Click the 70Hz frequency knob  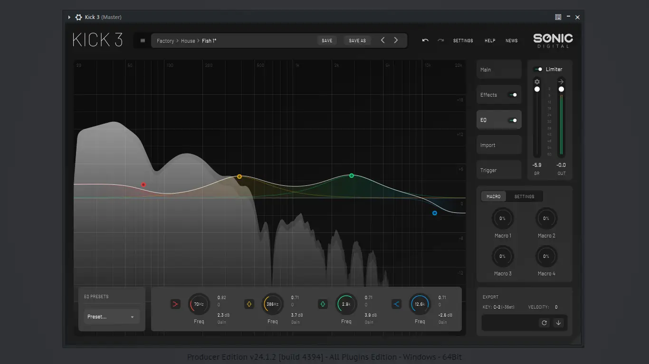point(199,304)
